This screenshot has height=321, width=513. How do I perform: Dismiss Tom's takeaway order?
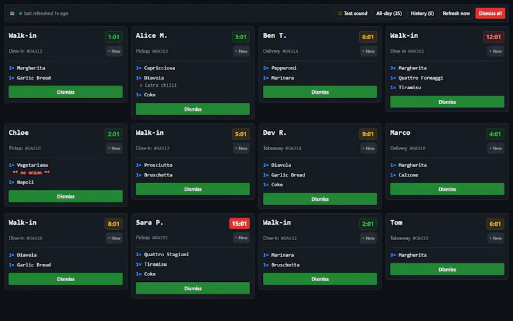point(447,269)
